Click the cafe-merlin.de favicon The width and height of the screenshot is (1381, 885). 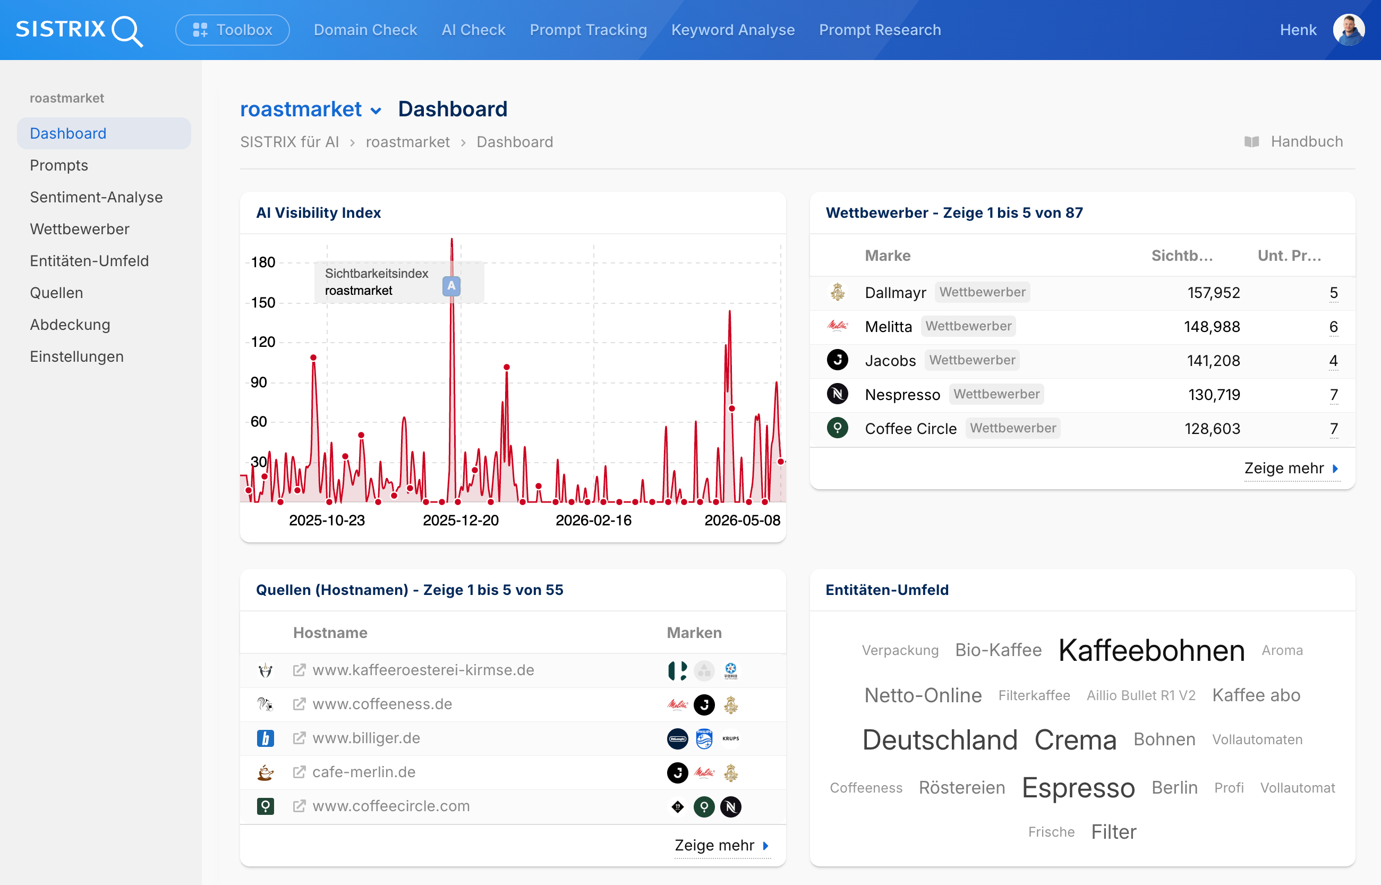tap(266, 772)
